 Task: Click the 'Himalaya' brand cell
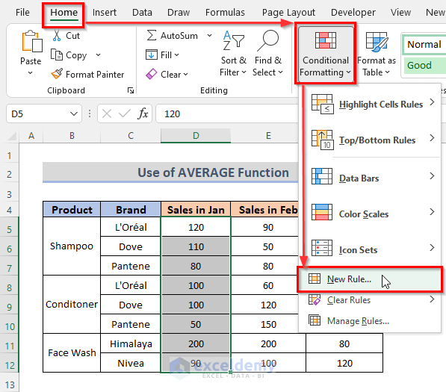coord(131,343)
